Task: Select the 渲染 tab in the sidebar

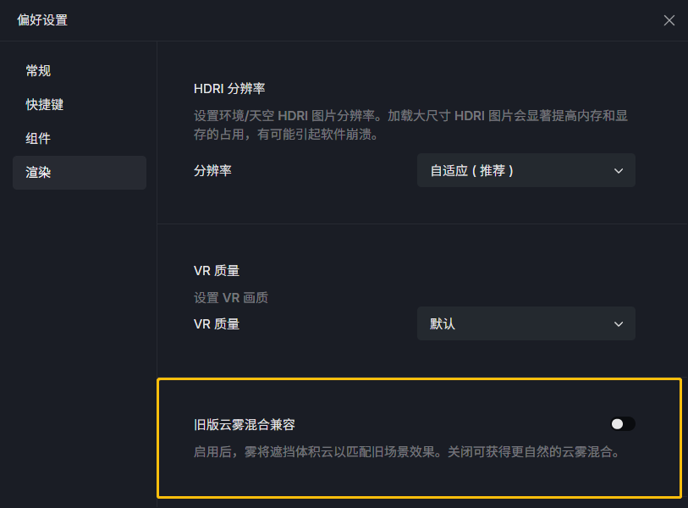Action: point(80,173)
